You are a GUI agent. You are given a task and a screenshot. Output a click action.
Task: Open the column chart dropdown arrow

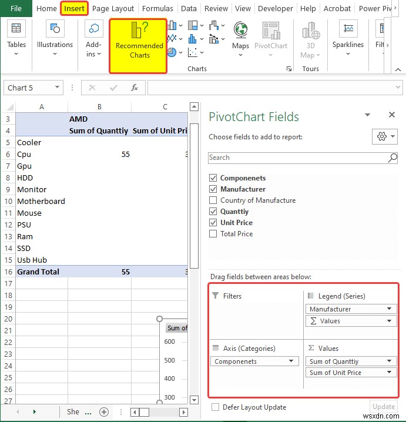(x=181, y=26)
